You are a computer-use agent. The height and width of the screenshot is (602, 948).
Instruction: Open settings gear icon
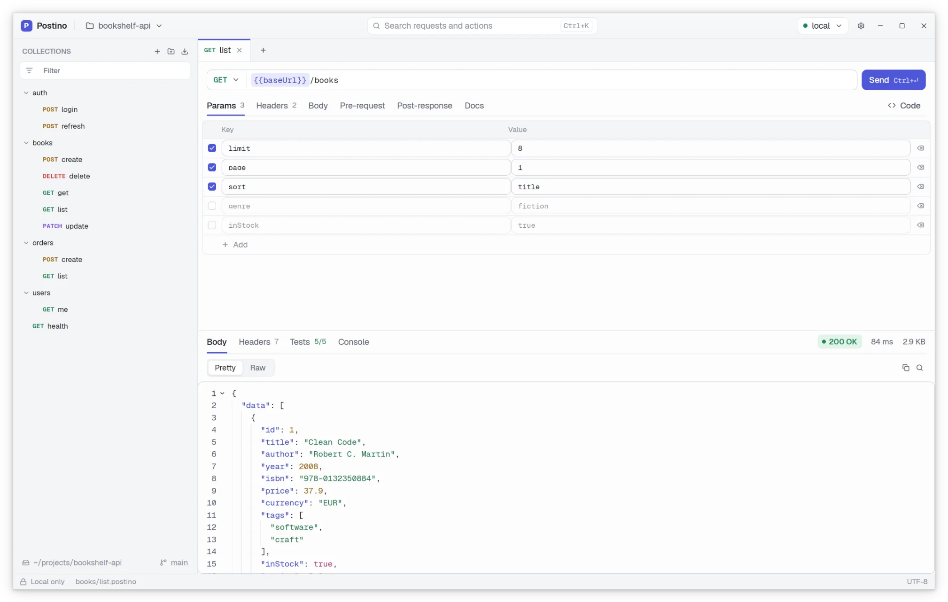(861, 26)
